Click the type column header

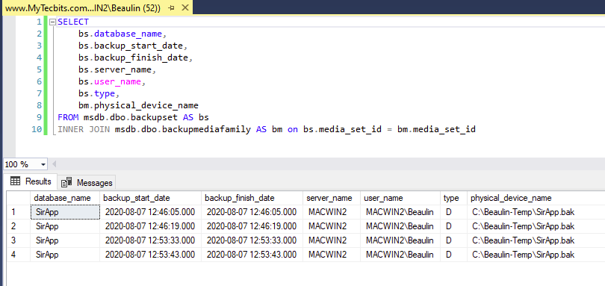pyautogui.click(x=454, y=198)
